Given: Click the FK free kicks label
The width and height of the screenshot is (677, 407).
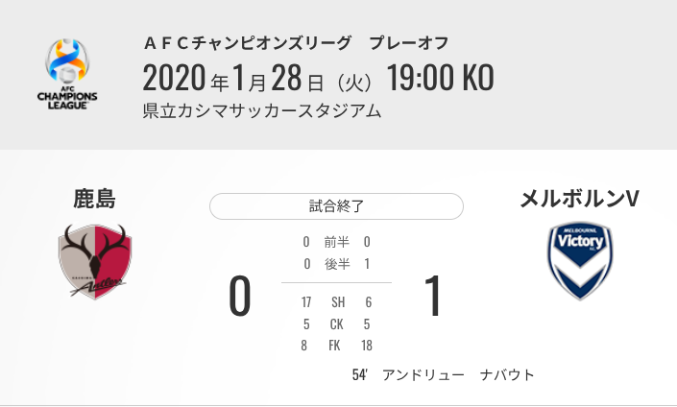Looking at the screenshot, I should coord(334,346).
